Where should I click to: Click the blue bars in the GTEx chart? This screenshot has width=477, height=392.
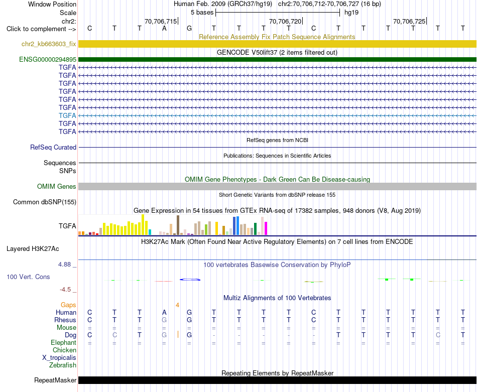236,226
